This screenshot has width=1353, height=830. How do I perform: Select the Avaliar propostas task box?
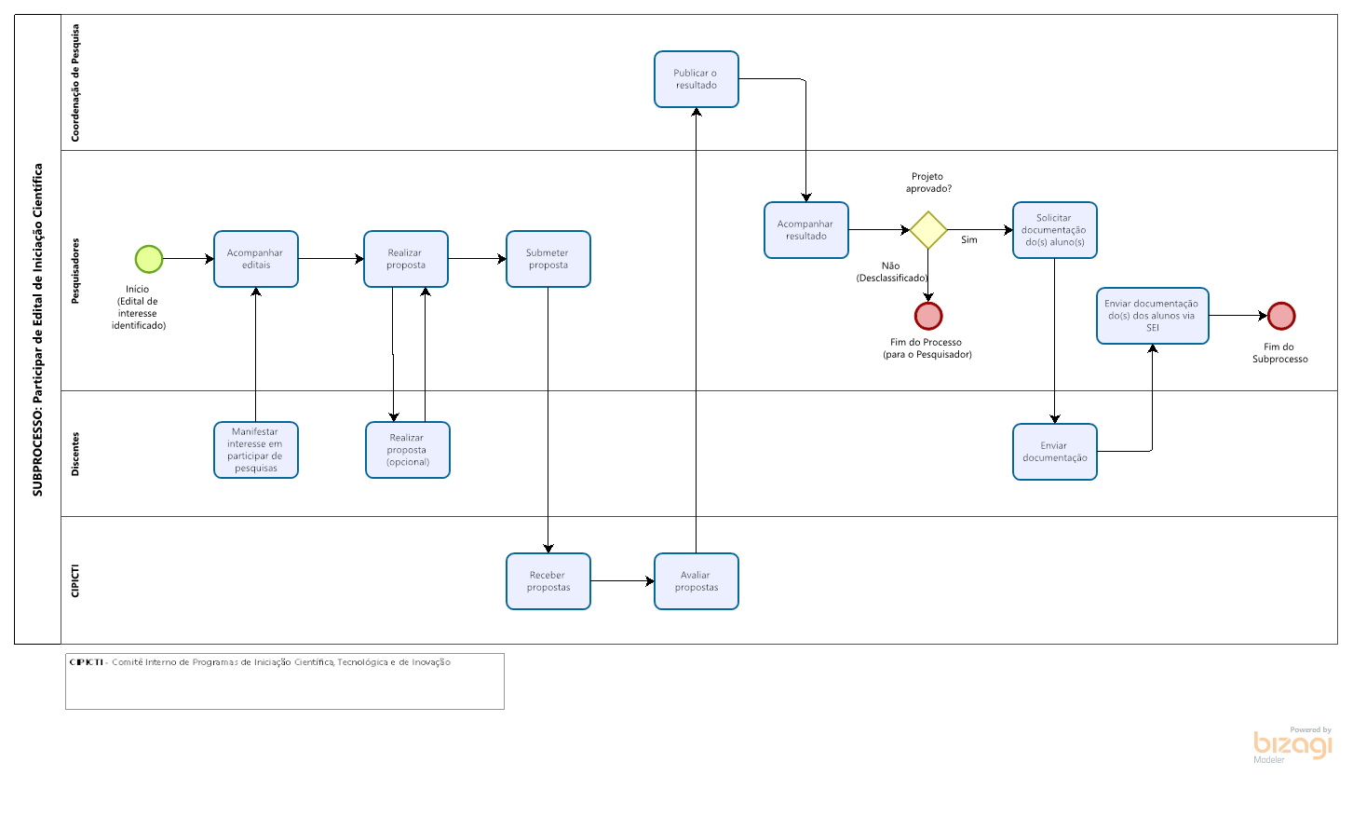(x=697, y=581)
